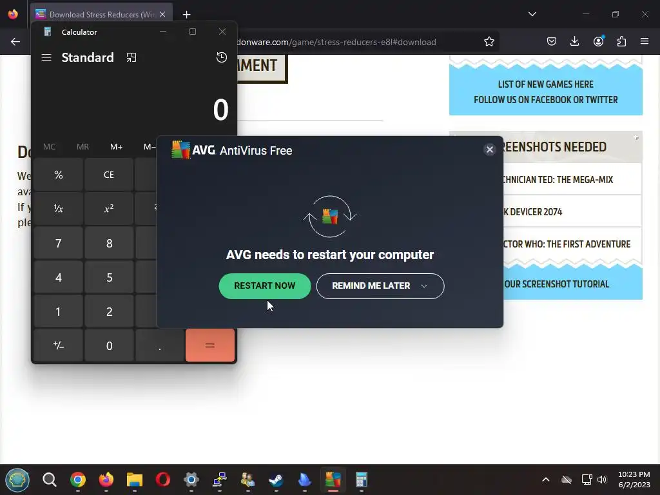Viewport: 660px width, 495px height.
Task: Open Firefox account icon
Action: 598,42
